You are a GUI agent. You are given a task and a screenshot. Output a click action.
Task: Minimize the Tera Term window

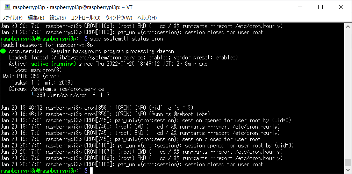[300, 7]
